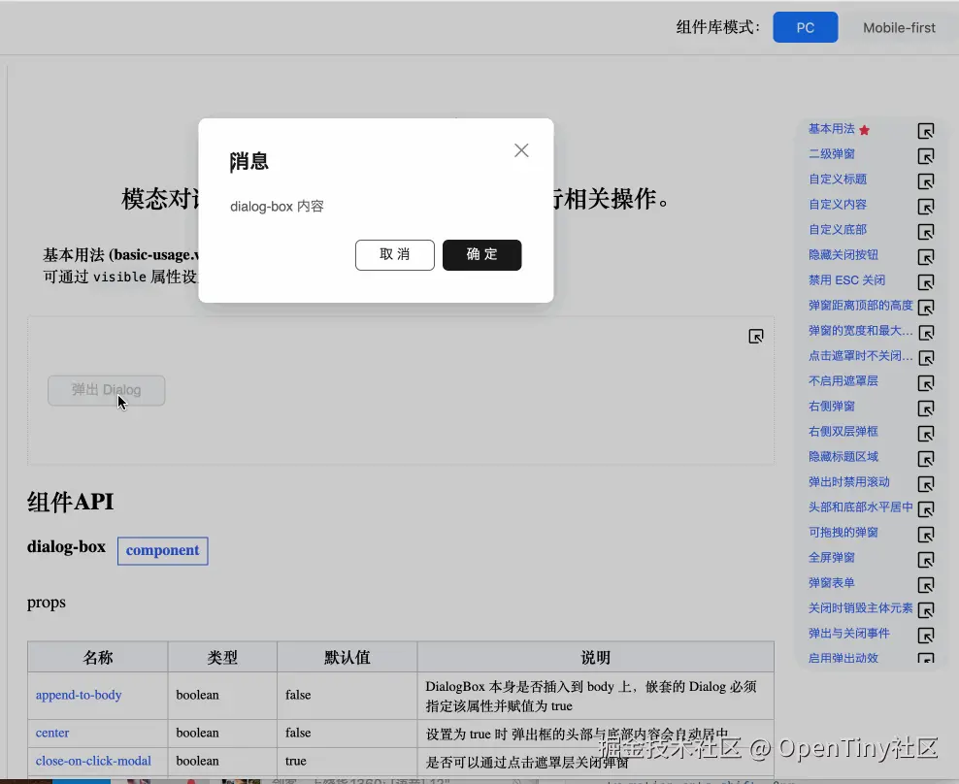Close the 消息 dialog with the X

[x=521, y=150]
